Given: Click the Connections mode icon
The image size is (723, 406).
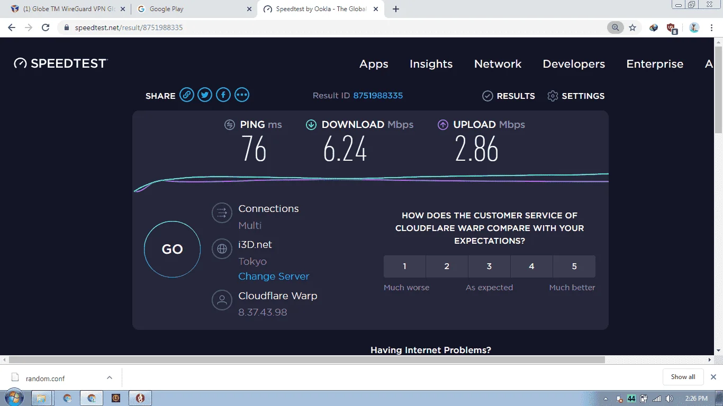Looking at the screenshot, I should point(222,213).
